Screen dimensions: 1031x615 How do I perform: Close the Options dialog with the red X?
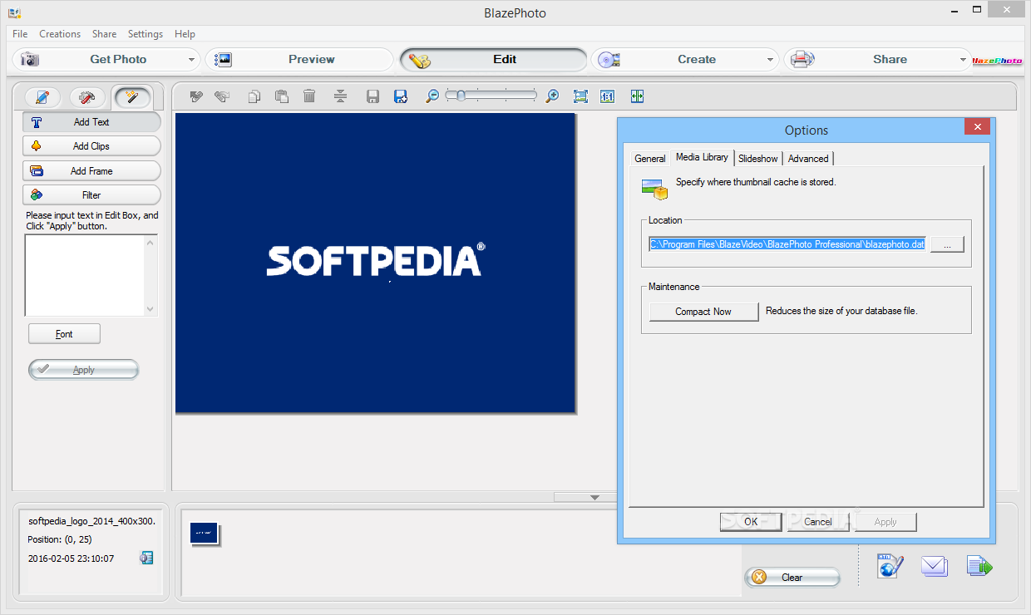tap(977, 127)
